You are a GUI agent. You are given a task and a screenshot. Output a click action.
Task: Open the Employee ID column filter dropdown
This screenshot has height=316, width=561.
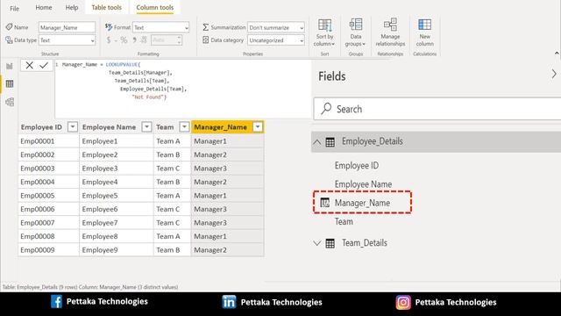click(73, 126)
